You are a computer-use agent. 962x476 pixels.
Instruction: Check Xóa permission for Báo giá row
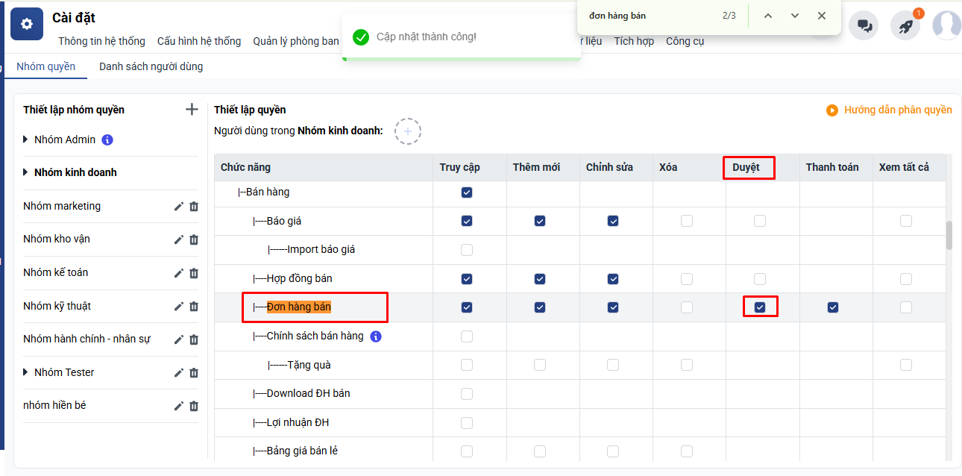click(686, 221)
